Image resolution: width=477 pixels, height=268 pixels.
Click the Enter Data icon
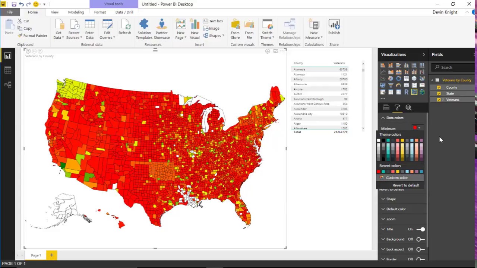[x=89, y=29]
